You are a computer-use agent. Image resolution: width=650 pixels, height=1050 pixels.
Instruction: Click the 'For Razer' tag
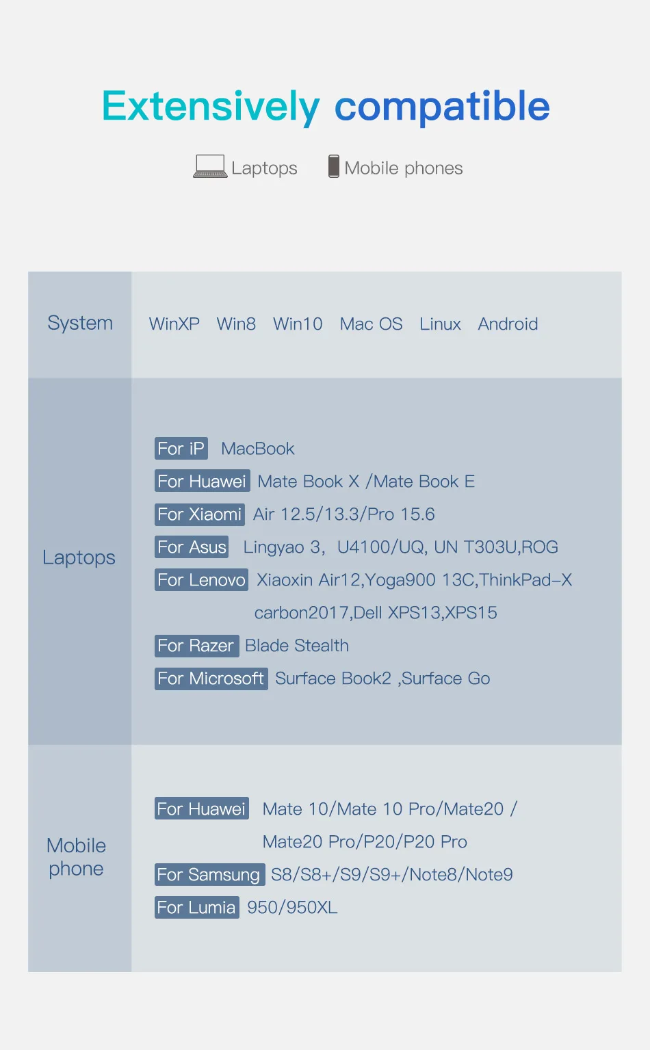197,646
